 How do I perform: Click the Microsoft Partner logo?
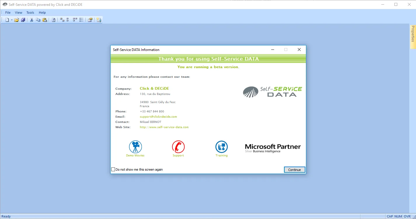(x=273, y=148)
